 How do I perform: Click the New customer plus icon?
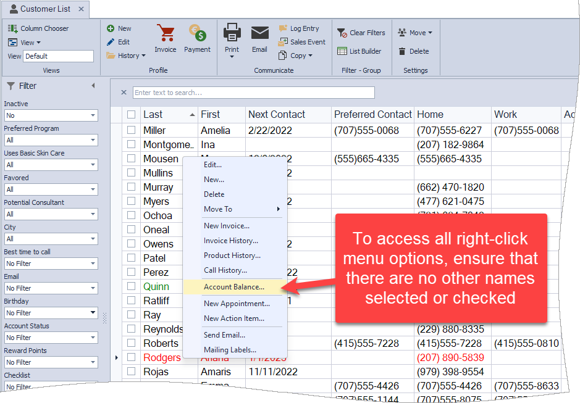[x=110, y=28]
